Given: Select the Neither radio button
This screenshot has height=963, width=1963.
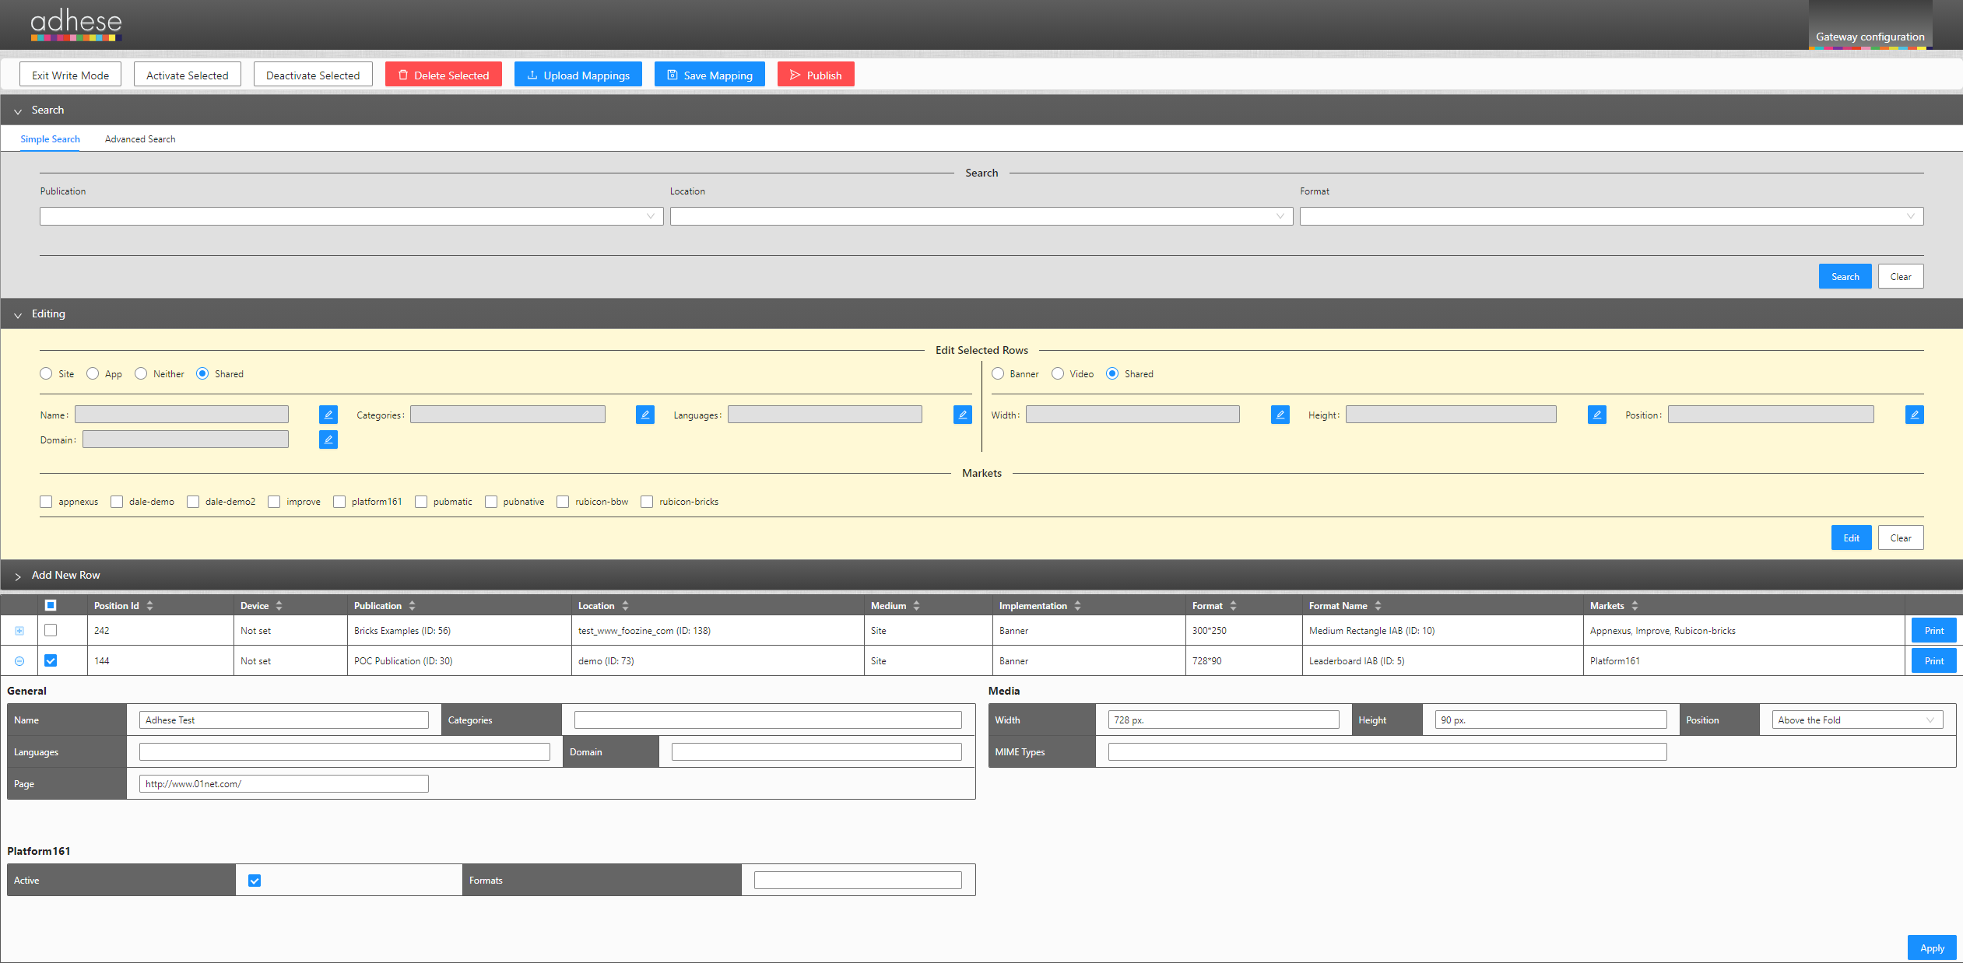Looking at the screenshot, I should (141, 374).
